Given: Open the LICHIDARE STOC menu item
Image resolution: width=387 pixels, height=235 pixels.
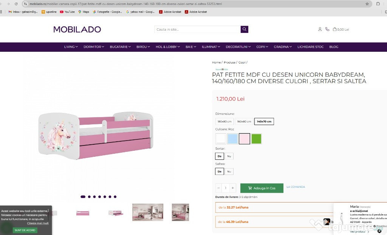Looking at the screenshot, I should pyautogui.click(x=310, y=46).
